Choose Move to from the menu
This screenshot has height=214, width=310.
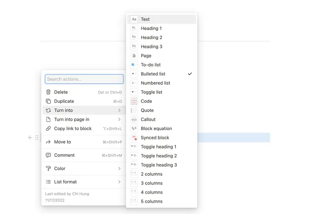(63, 142)
